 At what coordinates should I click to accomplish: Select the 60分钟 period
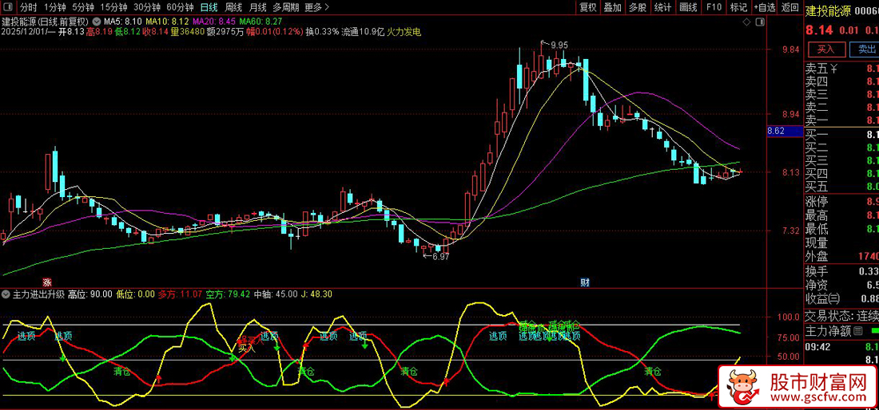181,8
